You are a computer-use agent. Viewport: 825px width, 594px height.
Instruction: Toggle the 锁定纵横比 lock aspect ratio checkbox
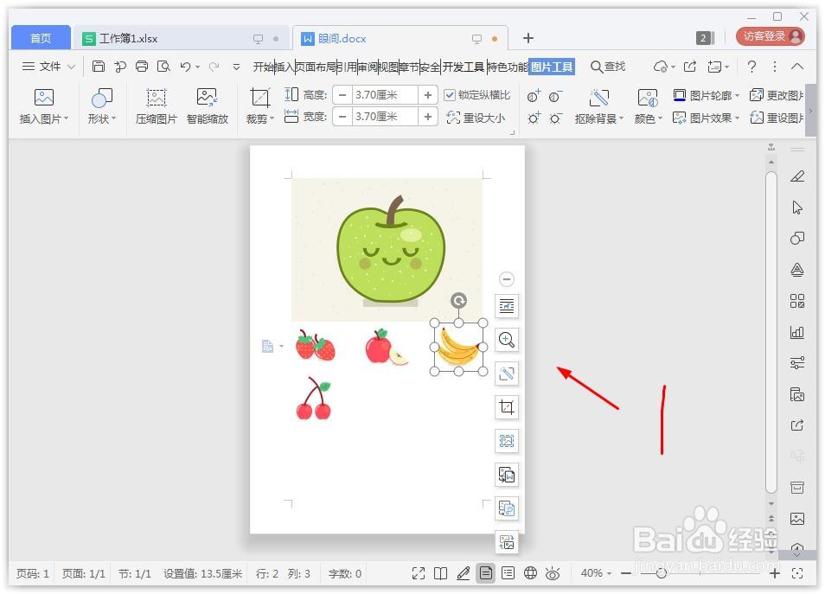(451, 95)
